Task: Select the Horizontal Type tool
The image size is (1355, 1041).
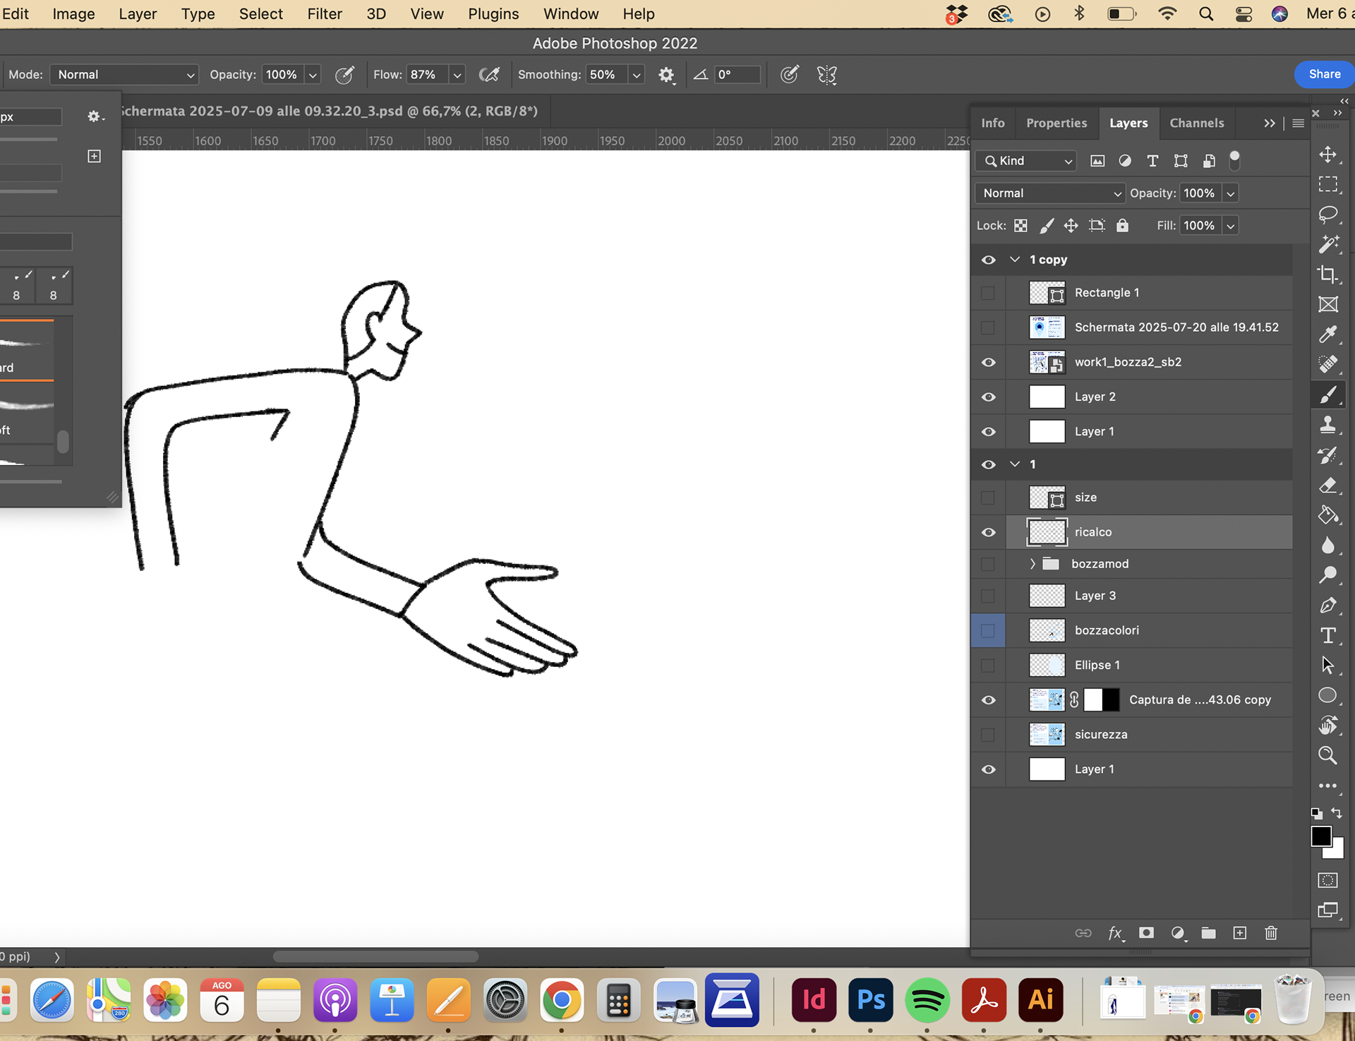Action: tap(1328, 635)
